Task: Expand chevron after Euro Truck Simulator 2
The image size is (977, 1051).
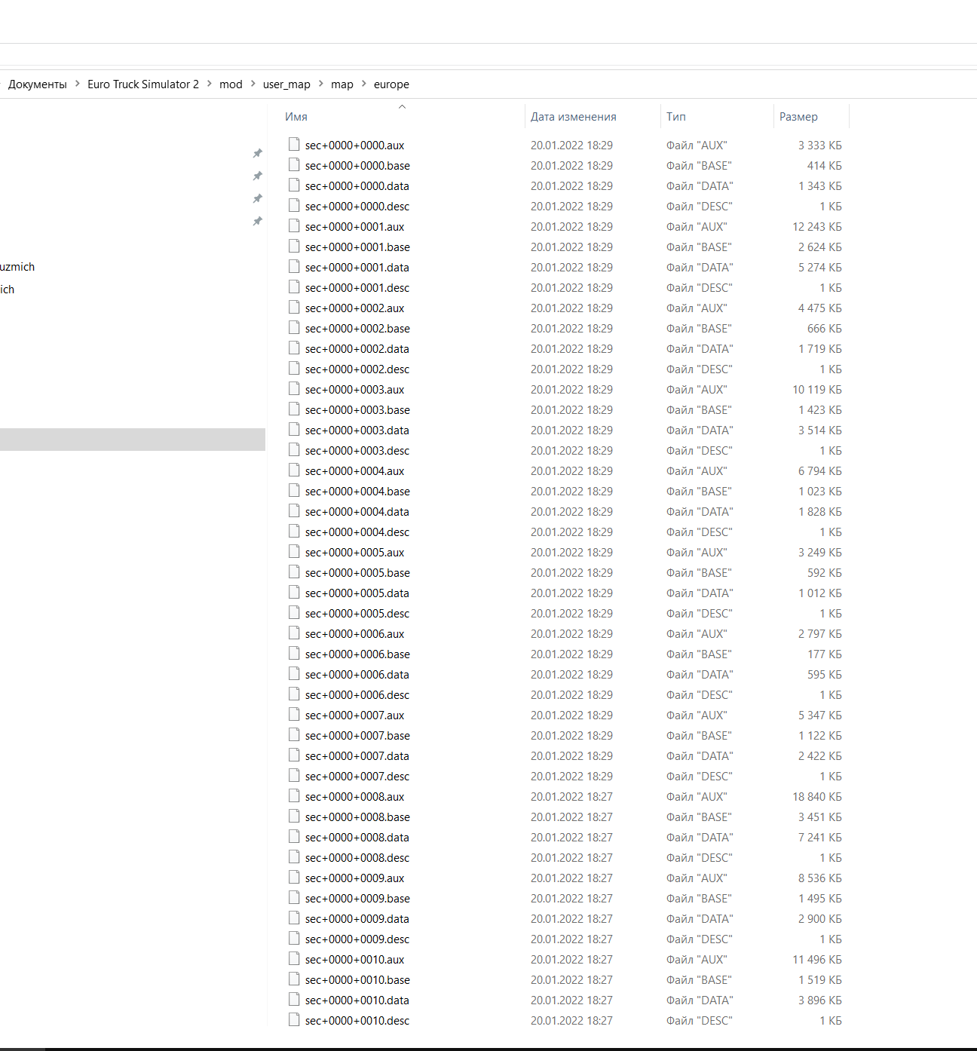Action: click(209, 84)
